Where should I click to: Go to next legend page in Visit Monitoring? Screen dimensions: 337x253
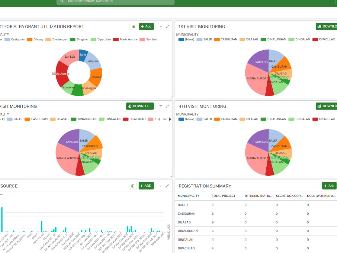(x=170, y=119)
